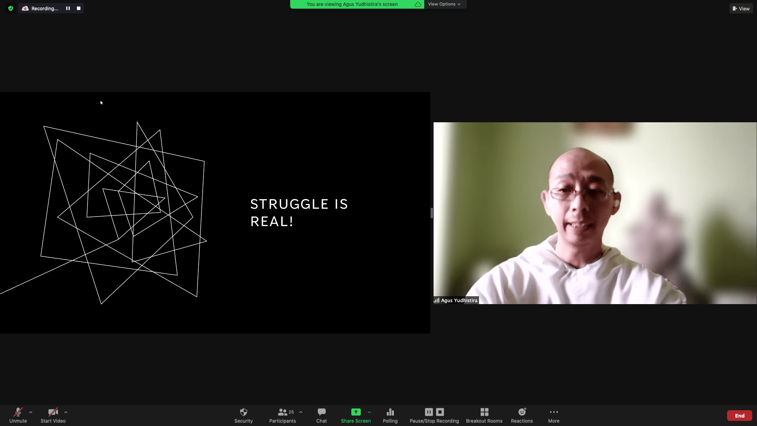Expand the Participants chevron menu
The width and height of the screenshot is (757, 426).
click(x=301, y=412)
